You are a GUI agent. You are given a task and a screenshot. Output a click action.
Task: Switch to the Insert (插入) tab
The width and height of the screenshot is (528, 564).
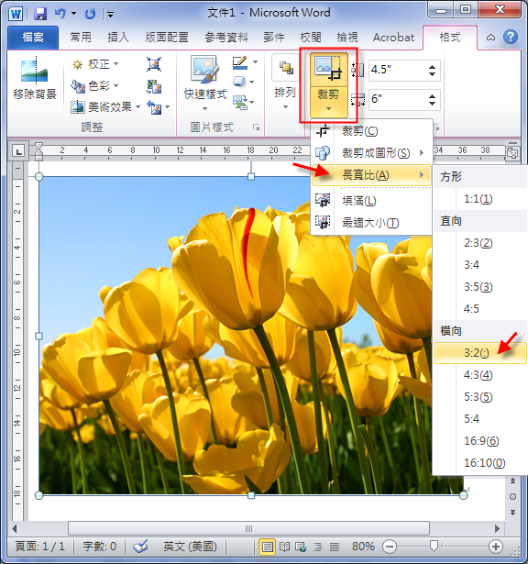(x=118, y=37)
